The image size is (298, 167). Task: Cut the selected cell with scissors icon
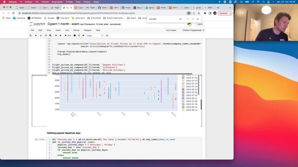click(x=41, y=36)
